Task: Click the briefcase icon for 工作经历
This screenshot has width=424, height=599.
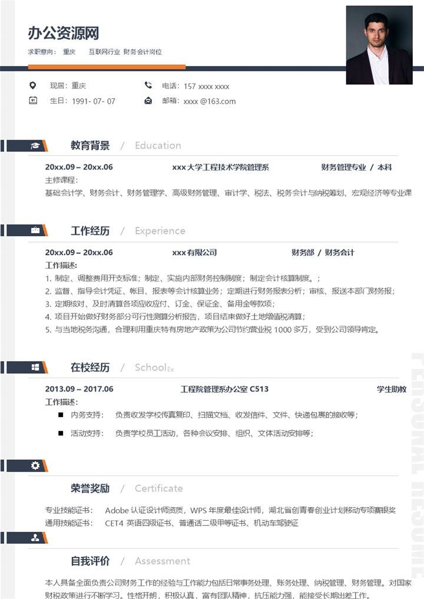Action: (x=35, y=230)
